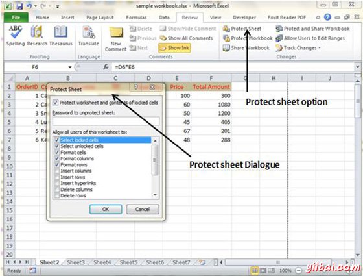
Task: Go to Next comment
Action: click(139, 48)
